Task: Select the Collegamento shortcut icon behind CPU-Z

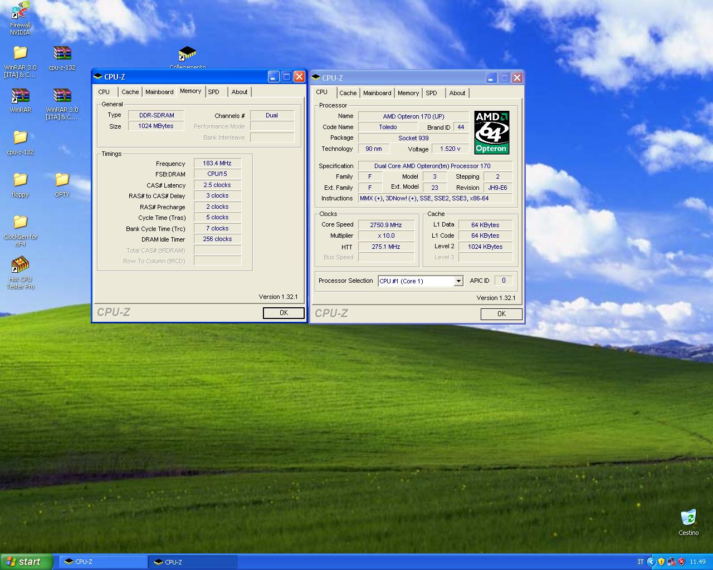Action: [x=187, y=55]
